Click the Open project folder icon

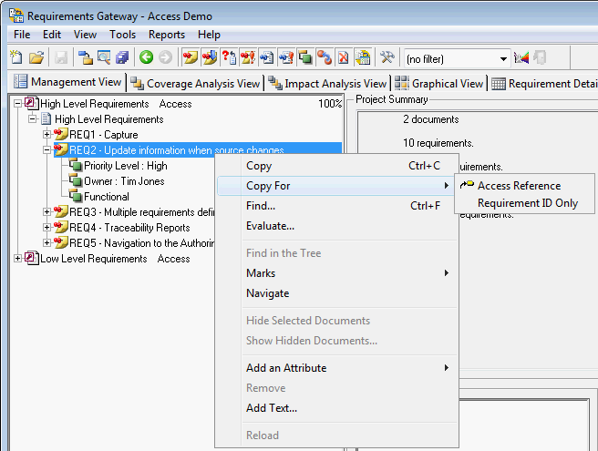pos(36,57)
